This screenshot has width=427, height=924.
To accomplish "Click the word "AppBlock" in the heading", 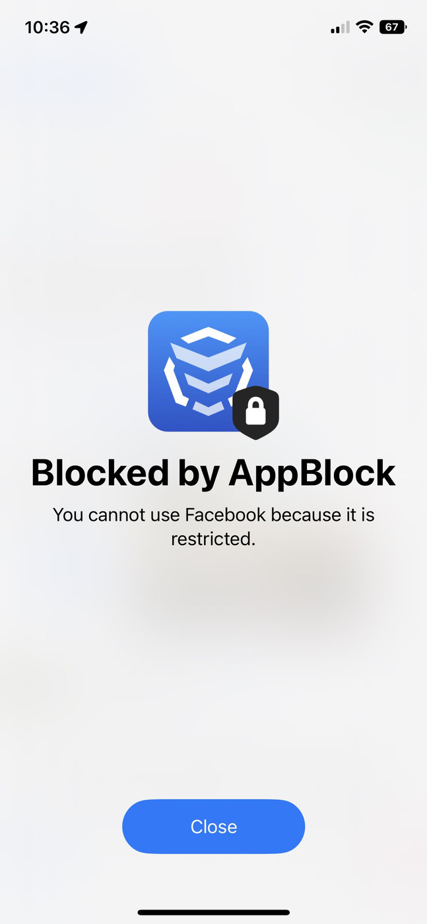I will click(312, 473).
